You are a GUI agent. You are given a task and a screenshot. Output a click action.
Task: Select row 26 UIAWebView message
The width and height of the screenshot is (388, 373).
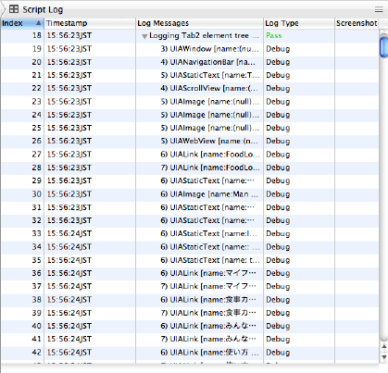click(209, 141)
